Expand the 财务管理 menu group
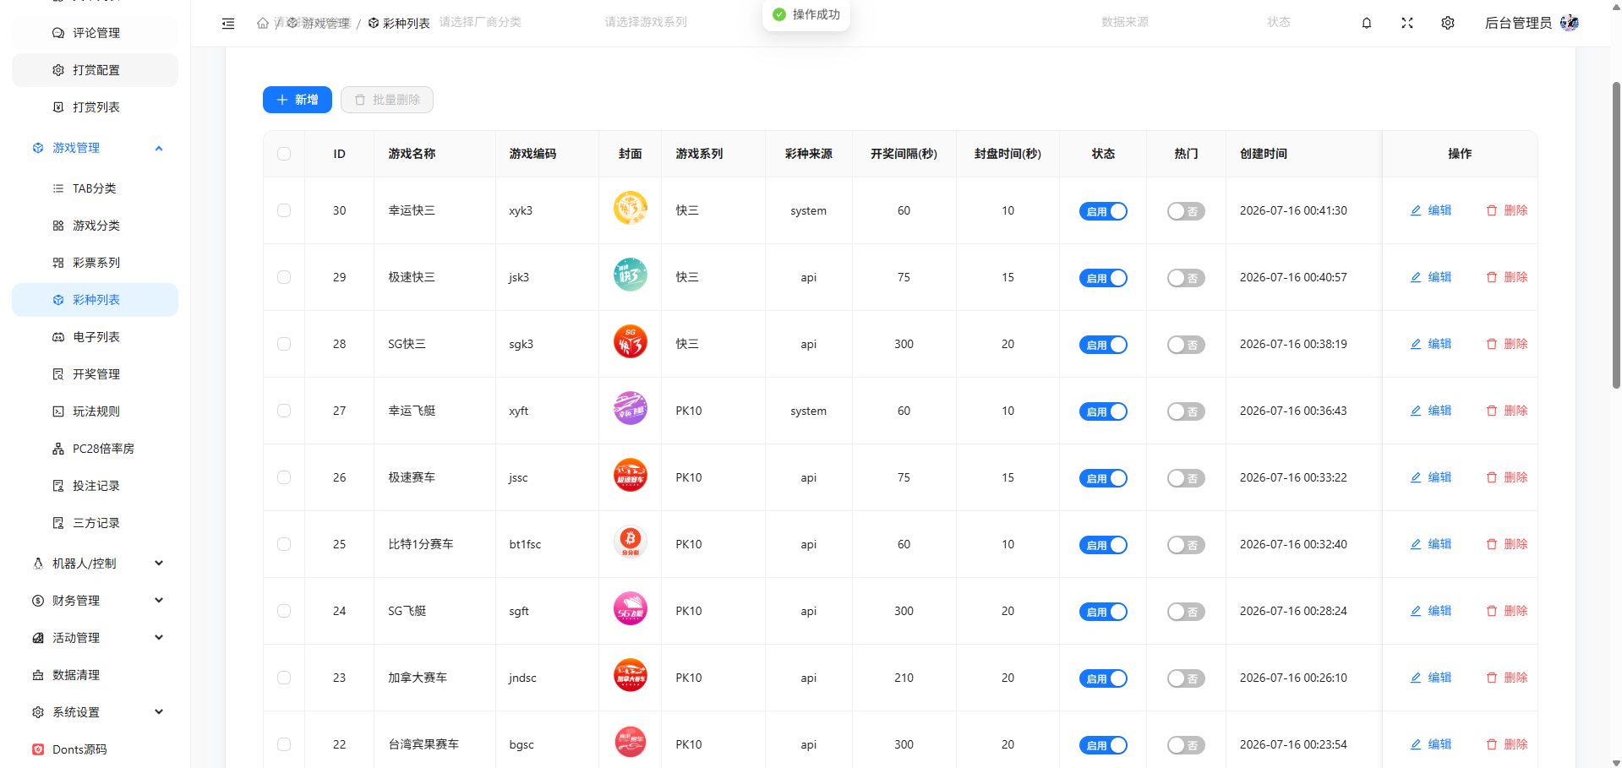The height and width of the screenshot is (768, 1622). click(x=95, y=601)
